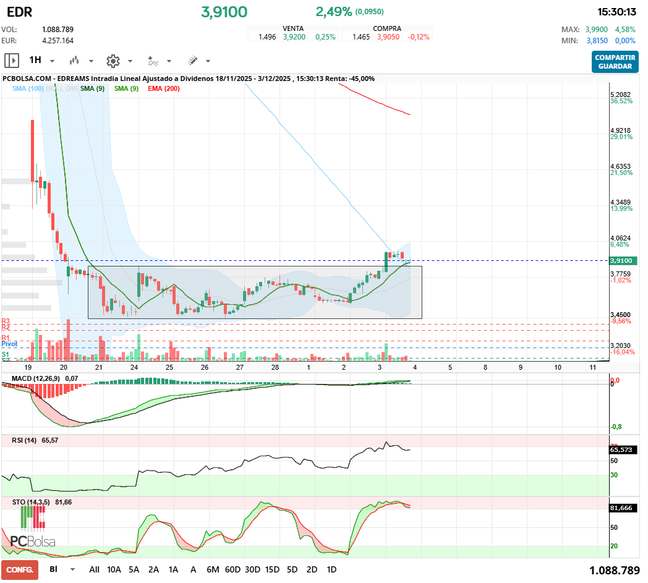
Task: Click the red CONFG. button
Action: point(20,569)
